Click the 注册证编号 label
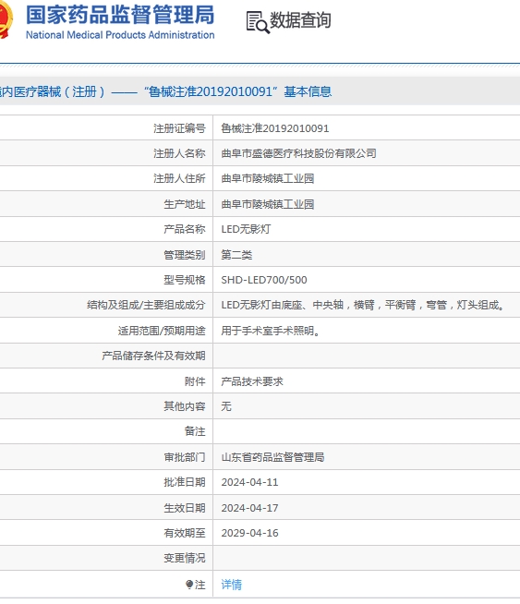 tap(179, 128)
